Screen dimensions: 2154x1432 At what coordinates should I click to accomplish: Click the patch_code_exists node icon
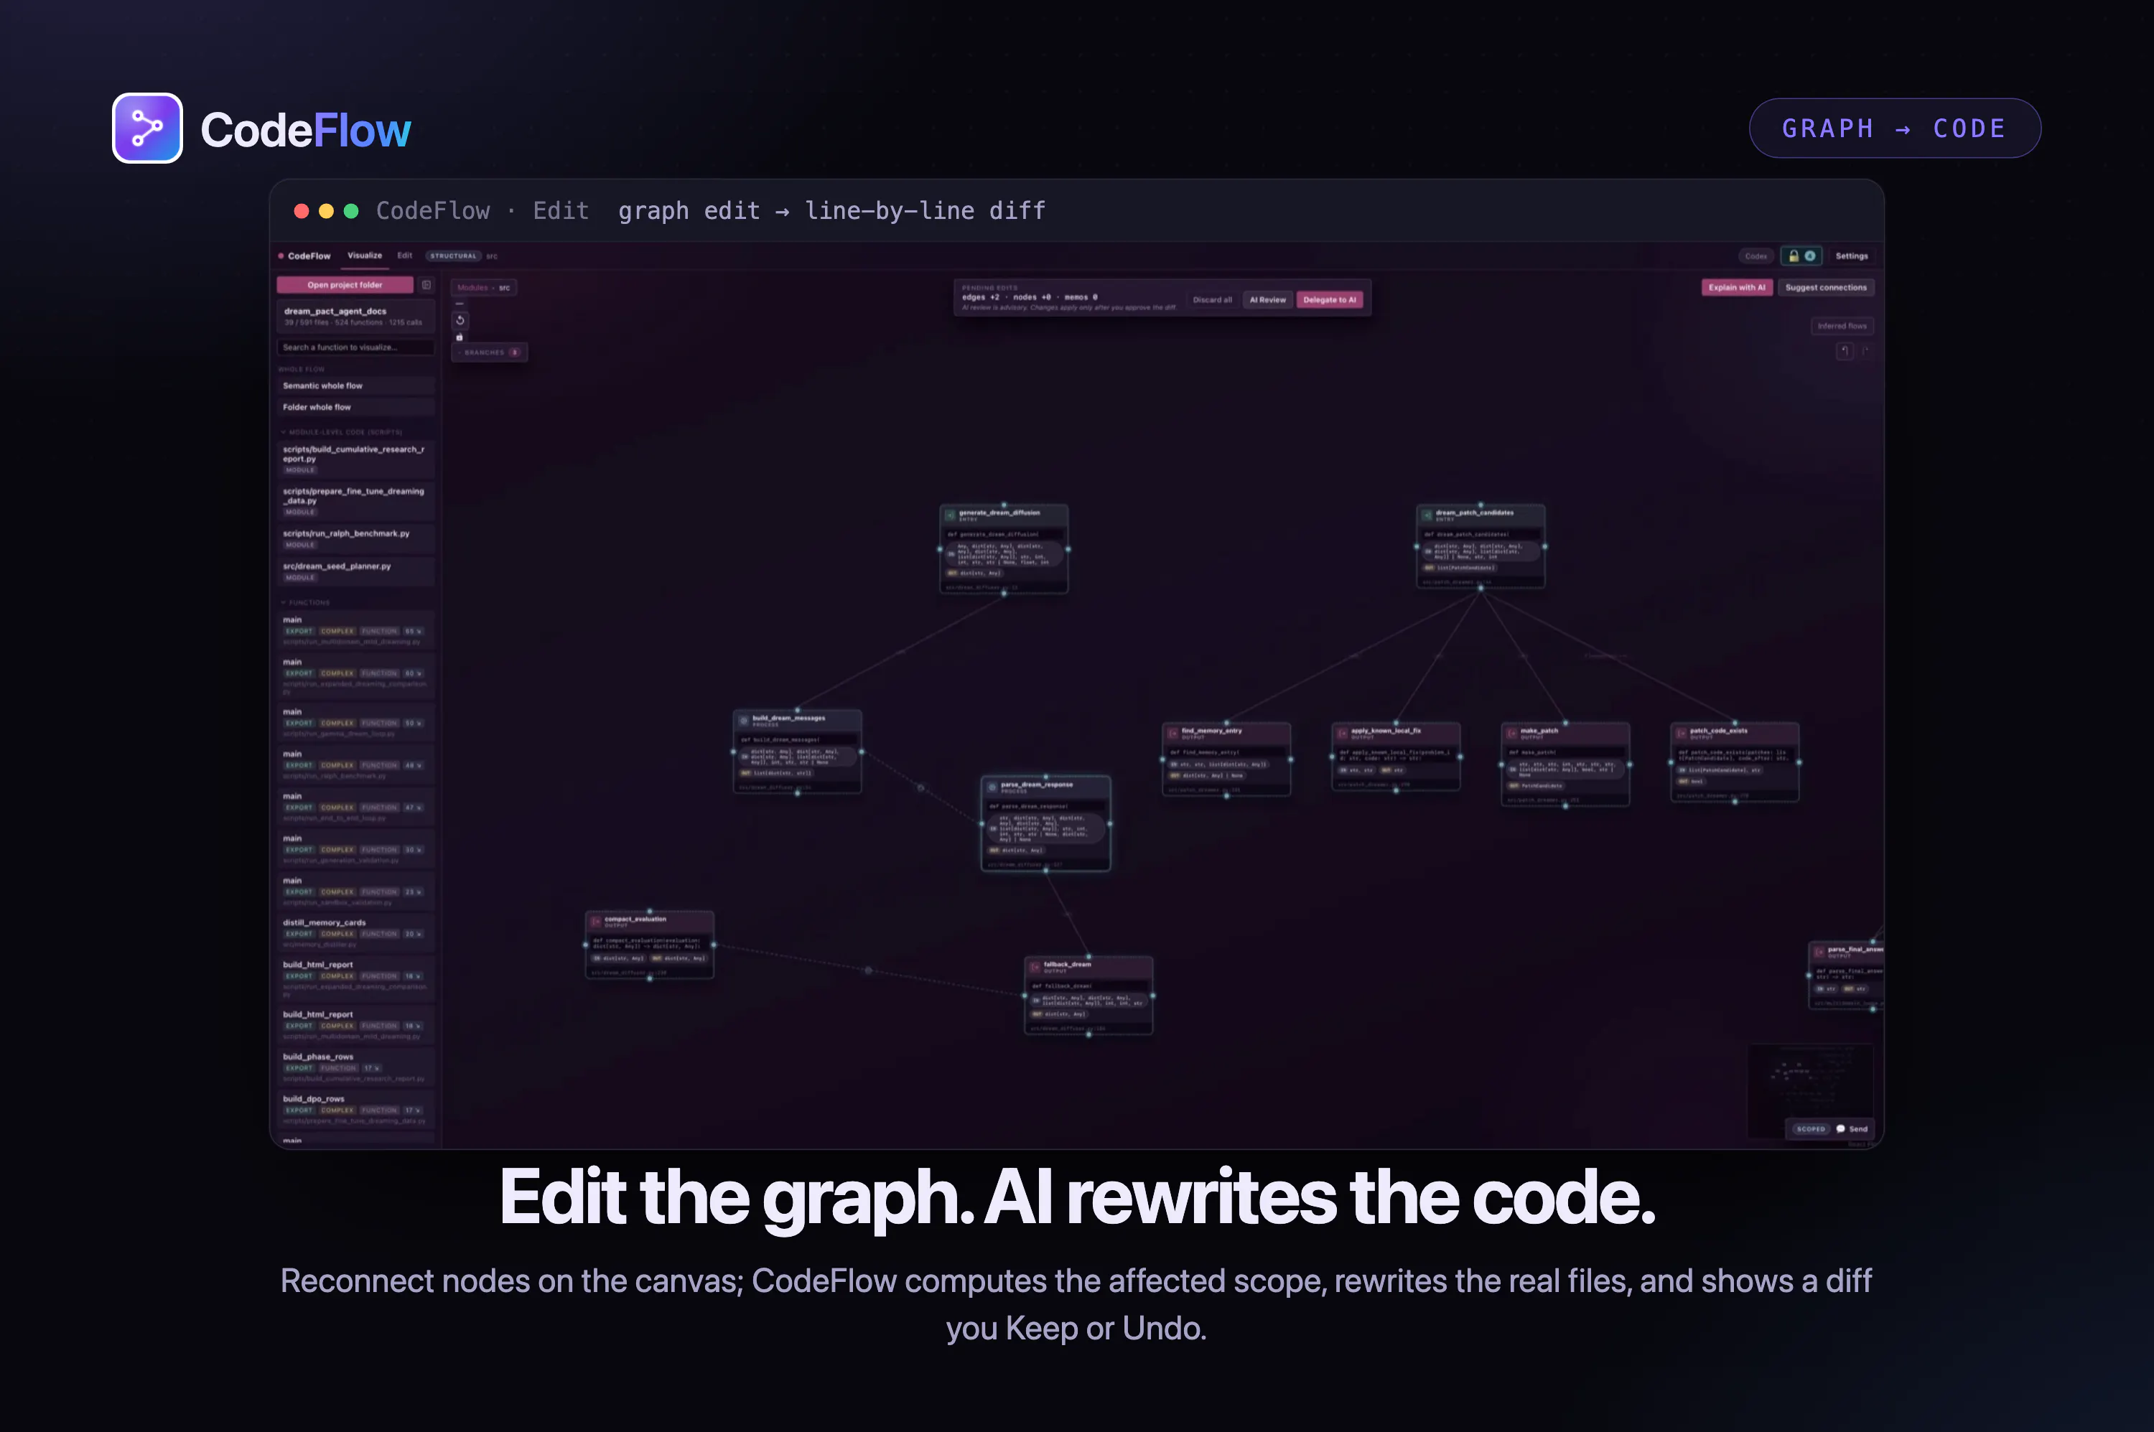tap(1681, 734)
